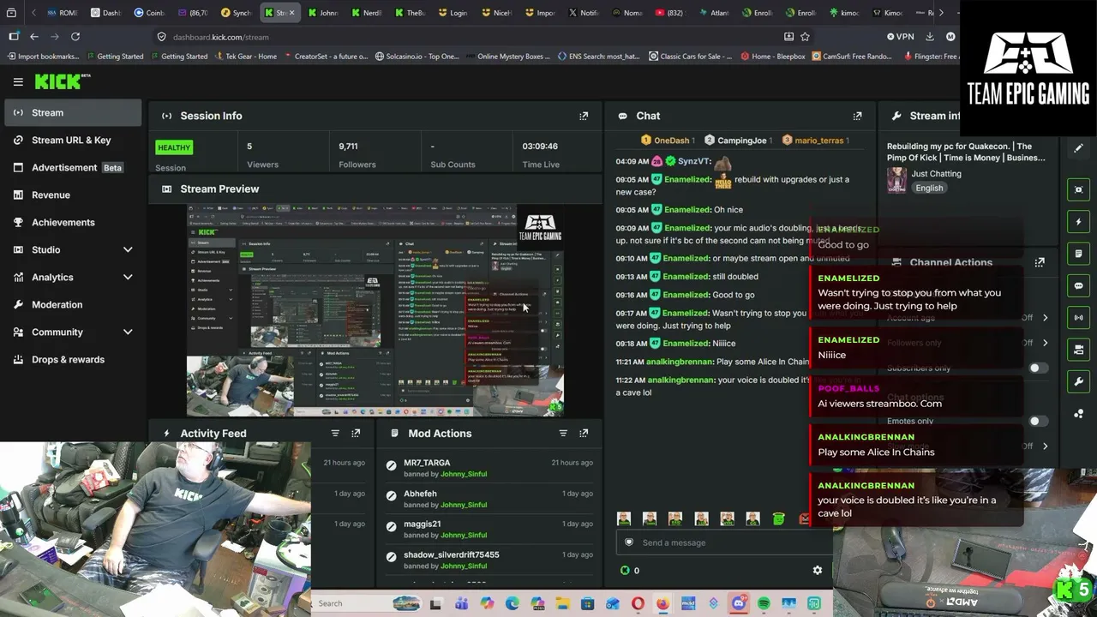Open the Advertisement Beta page
Image resolution: width=1097 pixels, height=617 pixels.
pos(73,167)
